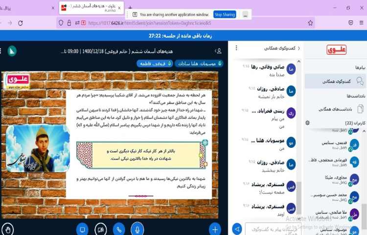This screenshot has height=235, width=367.
Task: Close the علوی browser tab
Action: tap(119, 8)
